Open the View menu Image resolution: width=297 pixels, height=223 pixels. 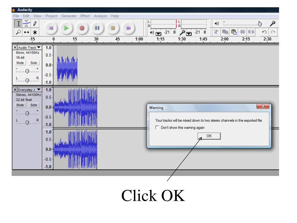click(37, 16)
